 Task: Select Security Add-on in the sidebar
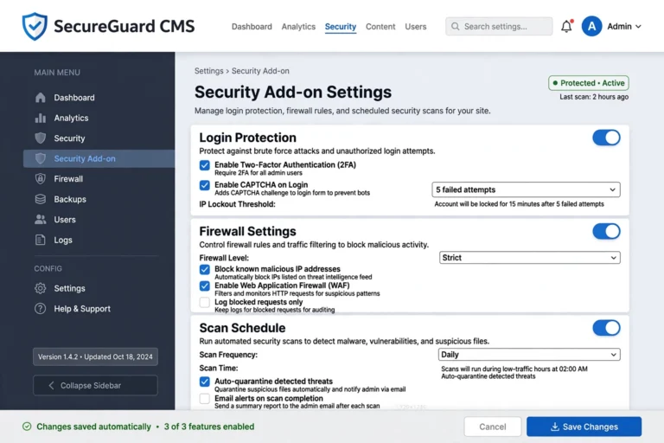(x=99, y=158)
